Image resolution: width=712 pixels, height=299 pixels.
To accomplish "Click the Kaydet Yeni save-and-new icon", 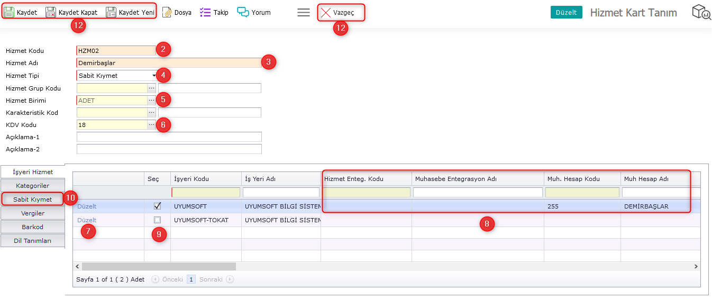I will (111, 12).
